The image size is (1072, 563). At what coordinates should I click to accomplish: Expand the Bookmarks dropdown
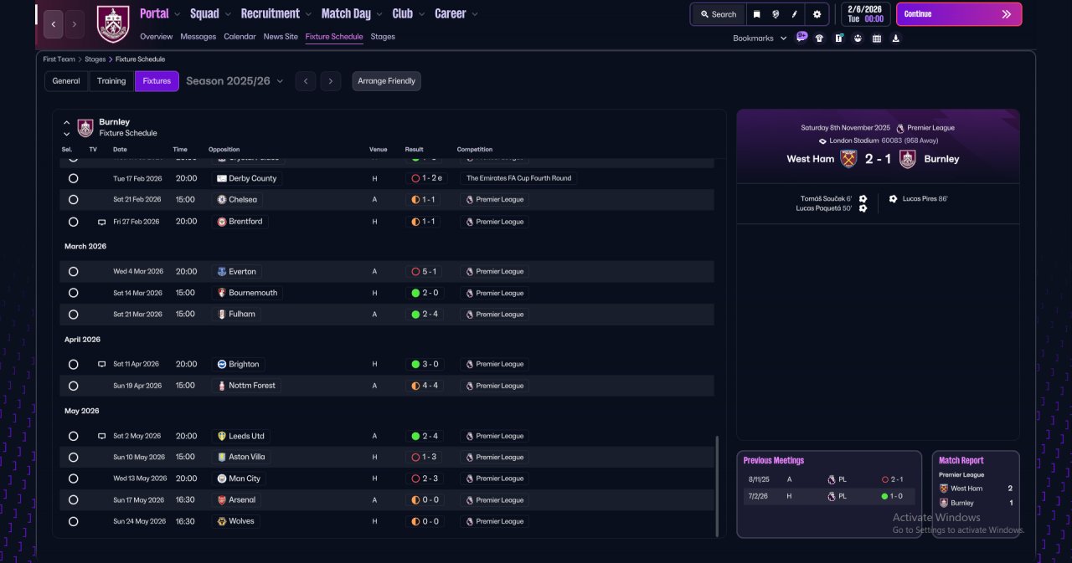pyautogui.click(x=784, y=38)
